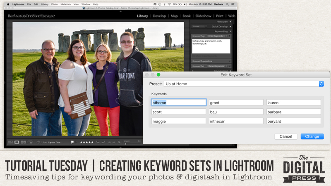
Task: Open the Preset dropdown Us at Home
Action: pos(243,84)
